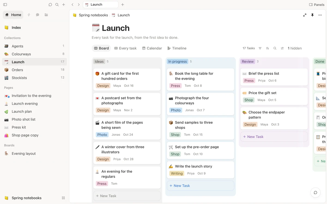Screen dimensions: 327x204
Task: Click Shop tag on Price the gift set
Action: (x=249, y=100)
